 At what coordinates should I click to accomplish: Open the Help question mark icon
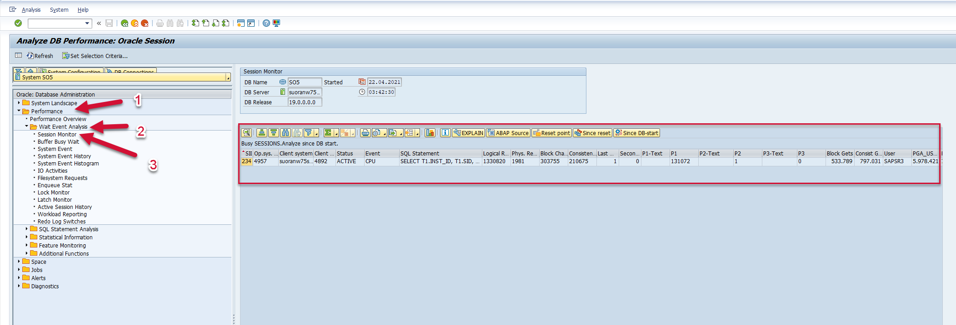click(266, 23)
